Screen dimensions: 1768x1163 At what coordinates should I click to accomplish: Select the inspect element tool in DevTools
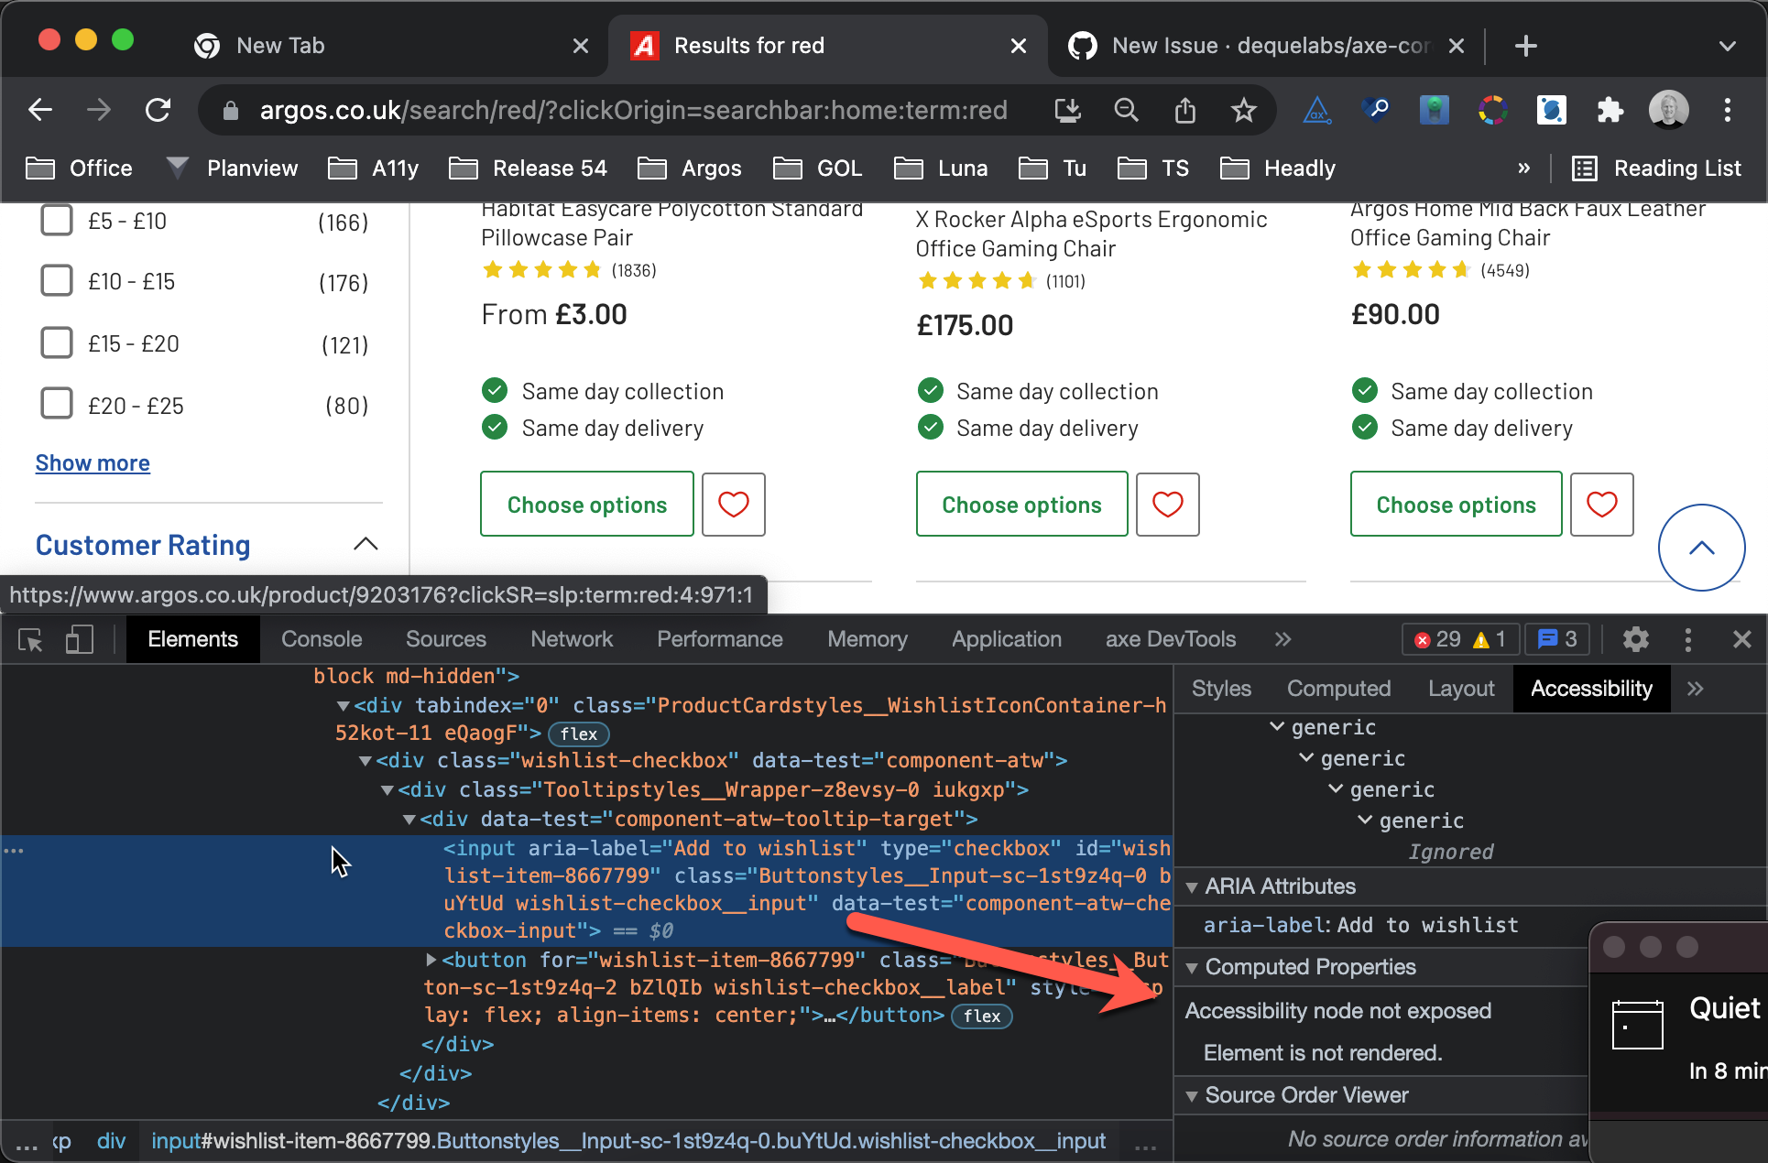tap(30, 639)
